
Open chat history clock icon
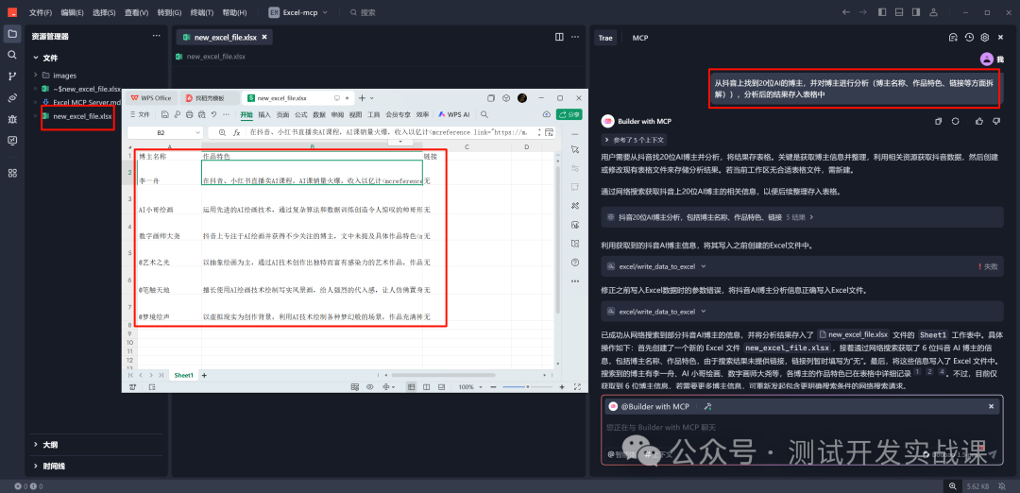[x=969, y=37]
